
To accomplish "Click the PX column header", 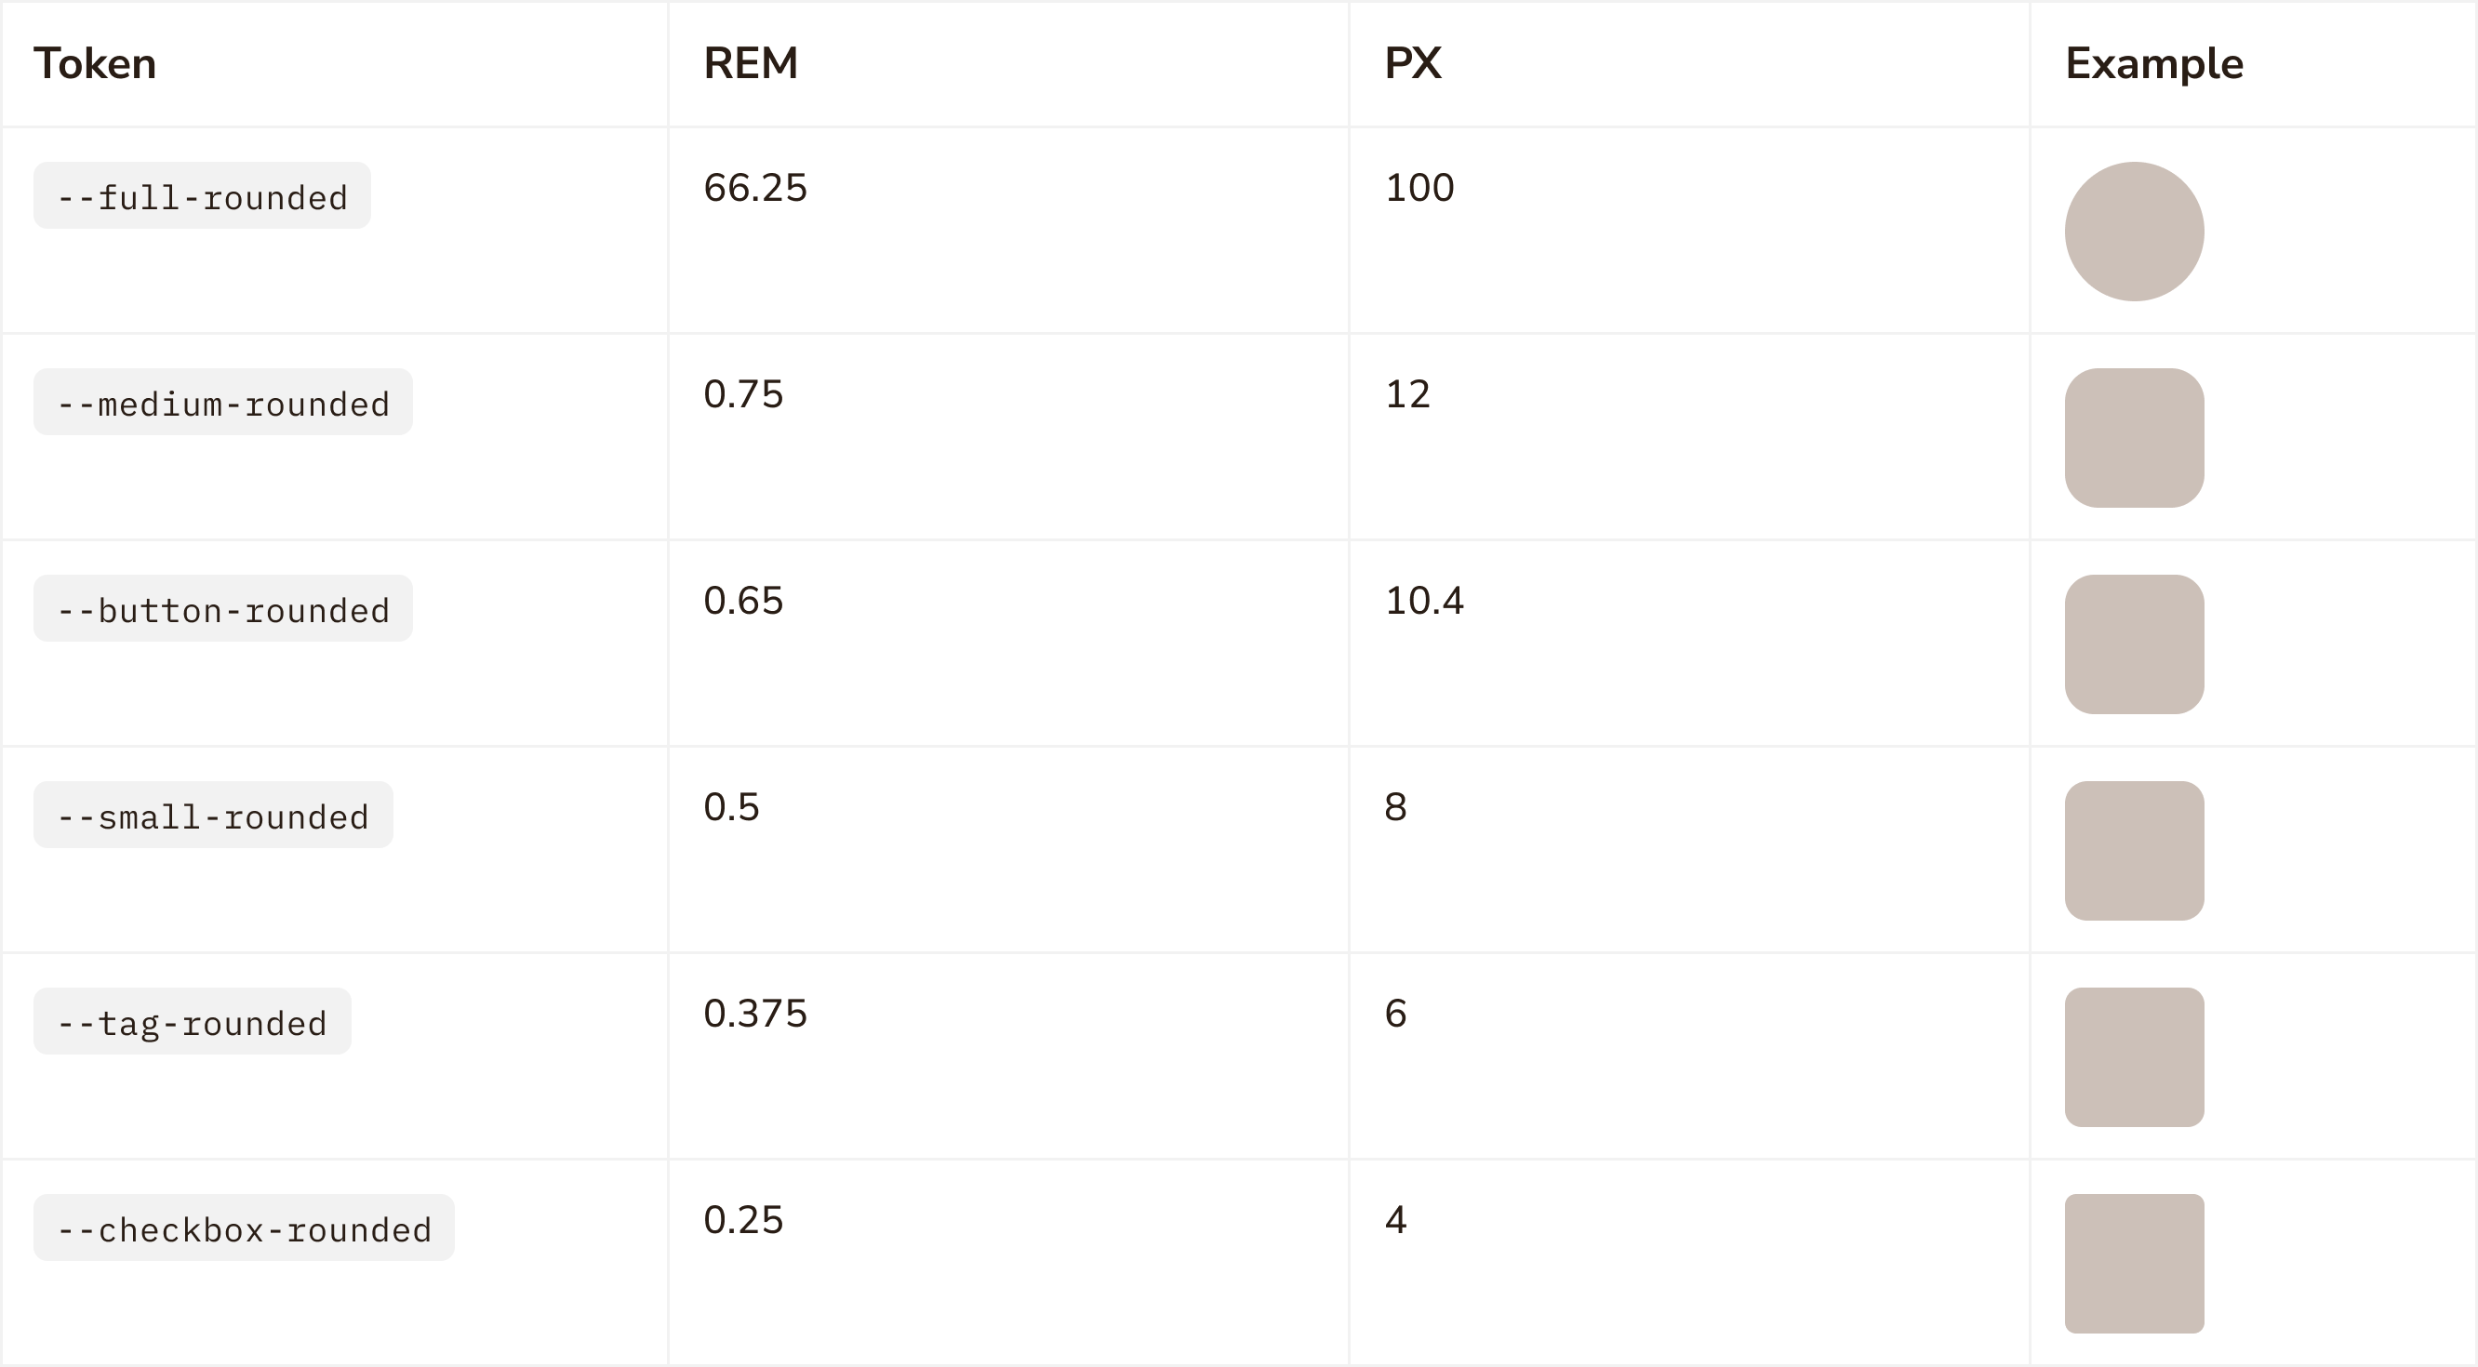I will click(1412, 63).
